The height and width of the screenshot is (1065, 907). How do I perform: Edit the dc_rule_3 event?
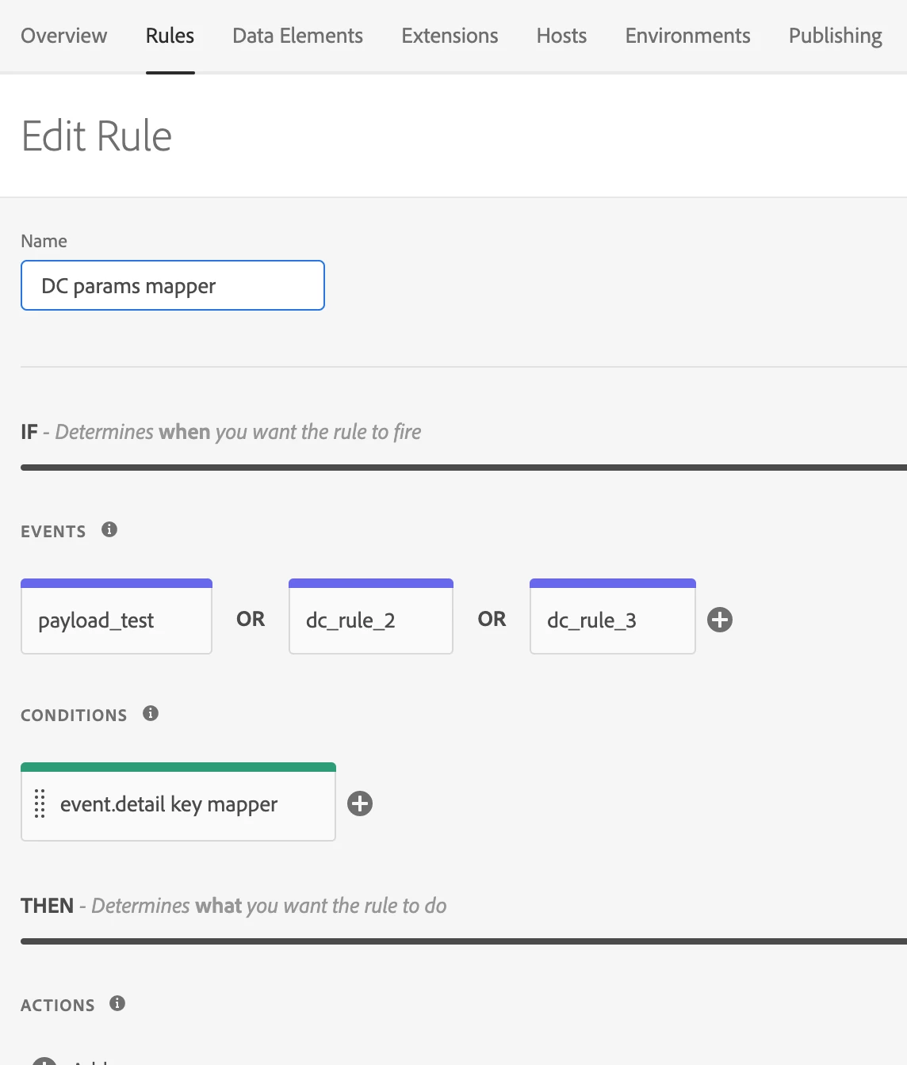tap(612, 620)
